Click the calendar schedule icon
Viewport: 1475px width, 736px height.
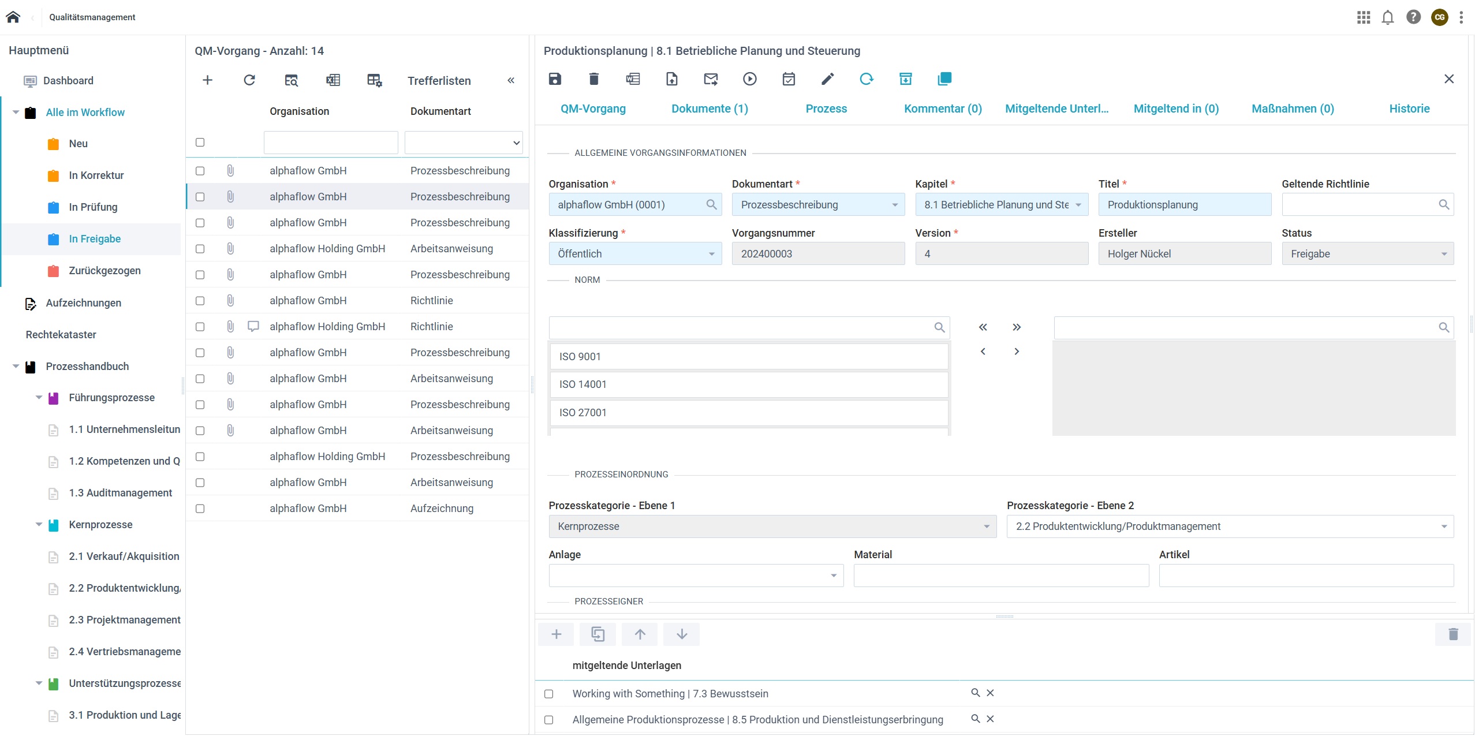pos(789,79)
